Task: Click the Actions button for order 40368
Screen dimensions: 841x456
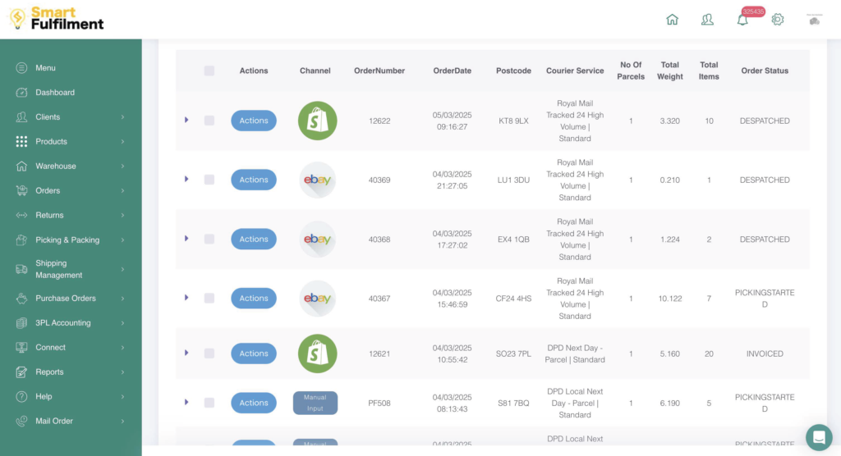Action: (x=253, y=239)
